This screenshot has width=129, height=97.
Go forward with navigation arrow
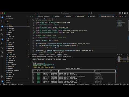[x=38, y=13]
